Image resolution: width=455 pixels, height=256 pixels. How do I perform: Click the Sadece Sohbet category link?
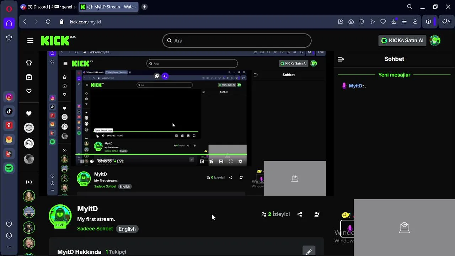click(95, 229)
